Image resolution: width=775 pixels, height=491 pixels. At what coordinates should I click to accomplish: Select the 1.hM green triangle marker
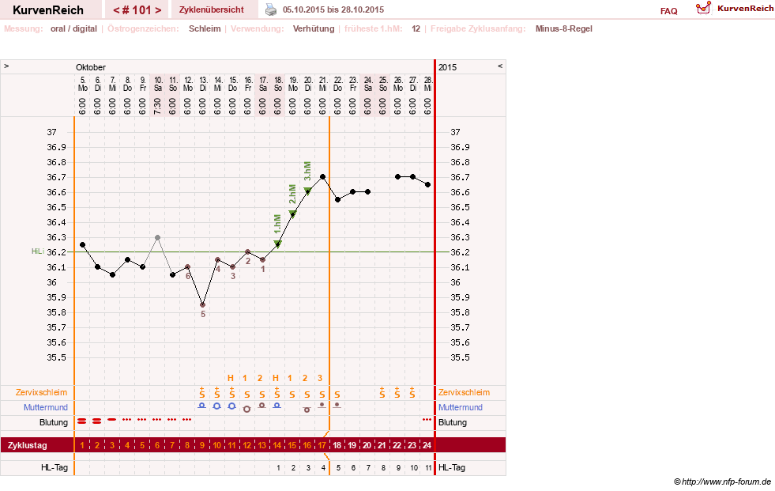pos(277,244)
